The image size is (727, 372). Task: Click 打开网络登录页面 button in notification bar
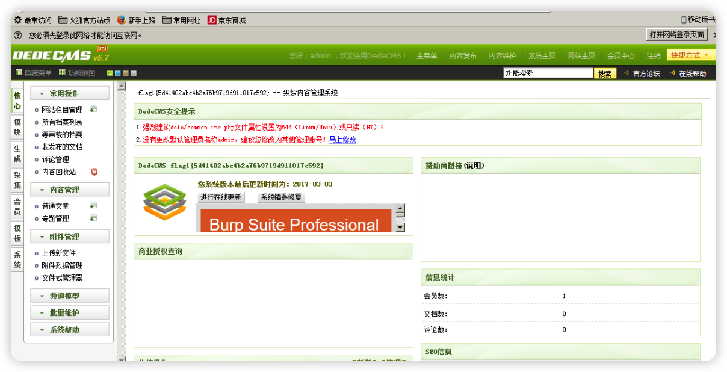(x=676, y=35)
